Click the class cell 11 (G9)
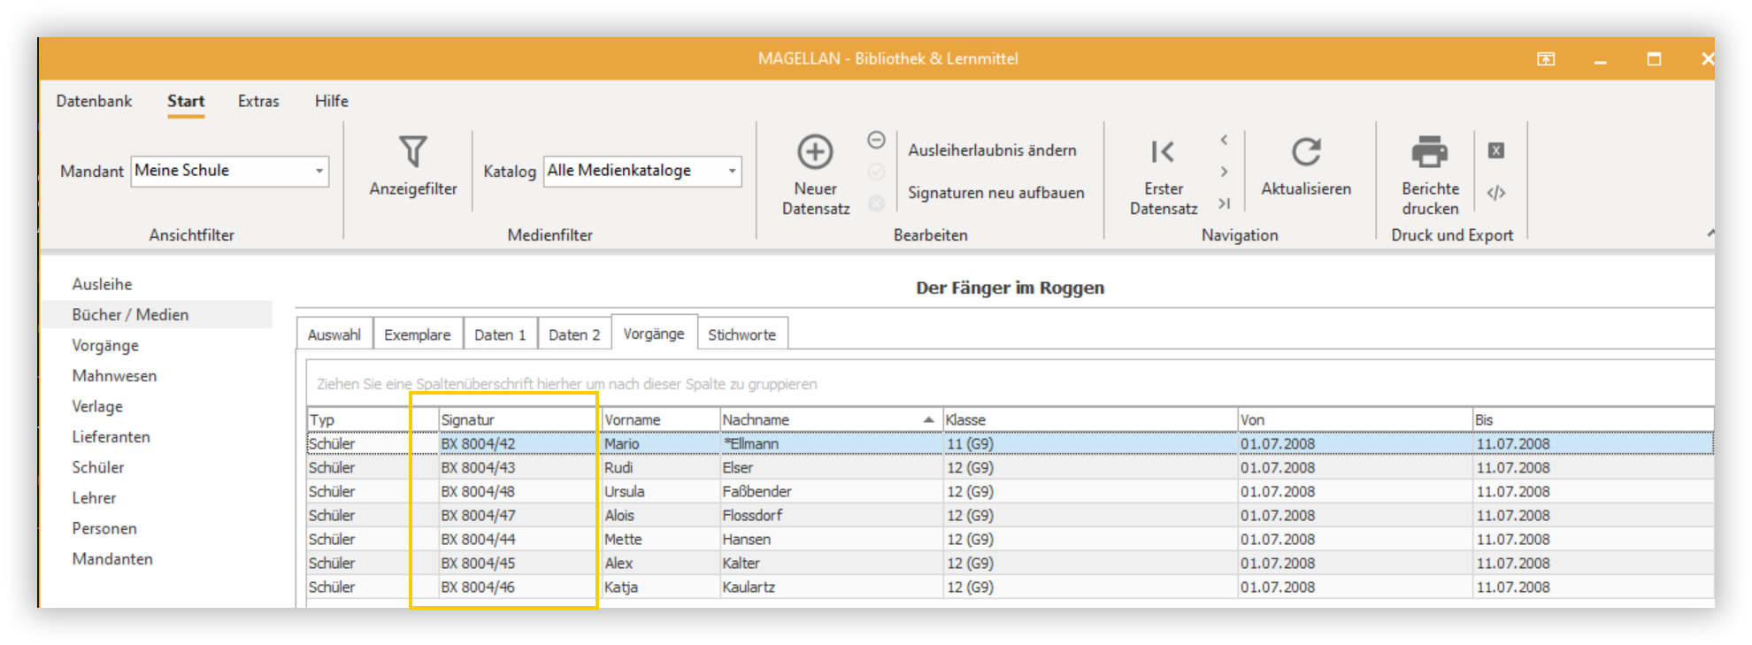1752x645 pixels. 1090,443
